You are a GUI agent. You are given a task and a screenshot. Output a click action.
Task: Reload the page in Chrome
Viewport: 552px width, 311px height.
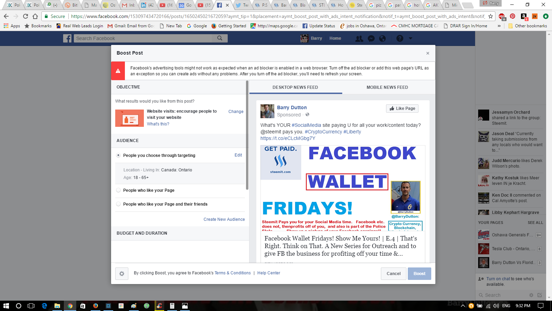click(26, 16)
